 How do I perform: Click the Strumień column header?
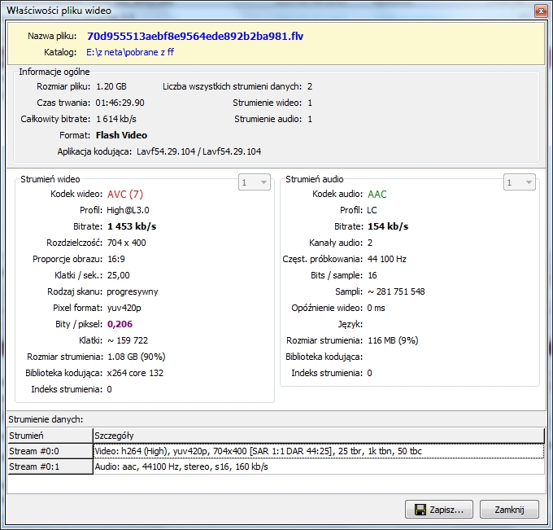50,436
